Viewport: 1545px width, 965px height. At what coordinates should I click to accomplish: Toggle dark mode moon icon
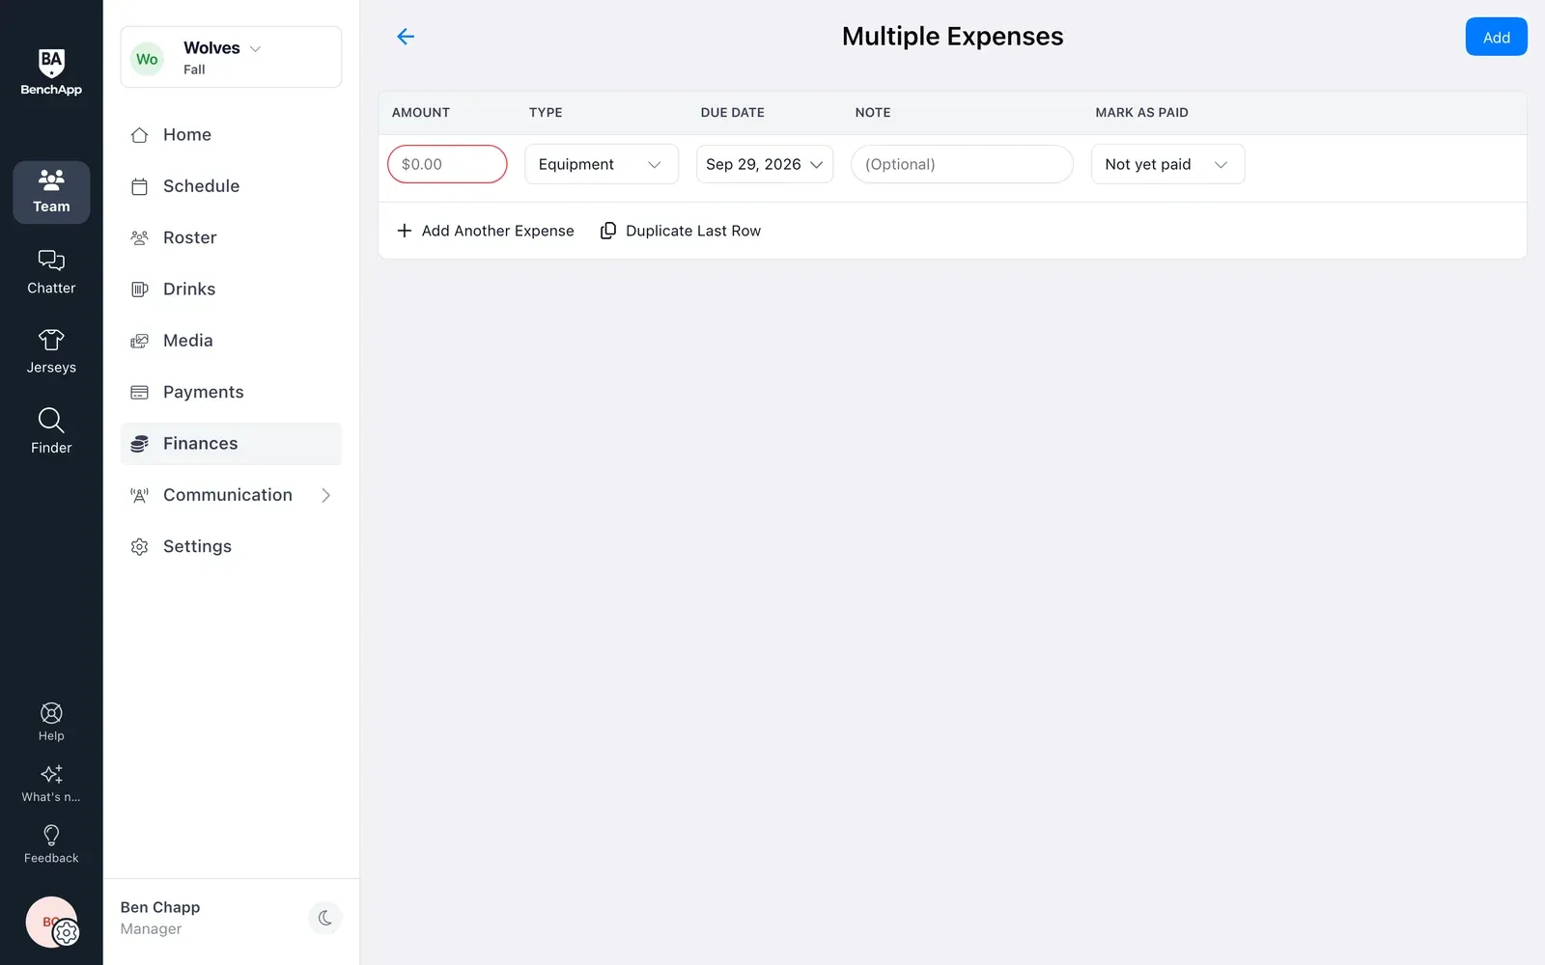325,918
